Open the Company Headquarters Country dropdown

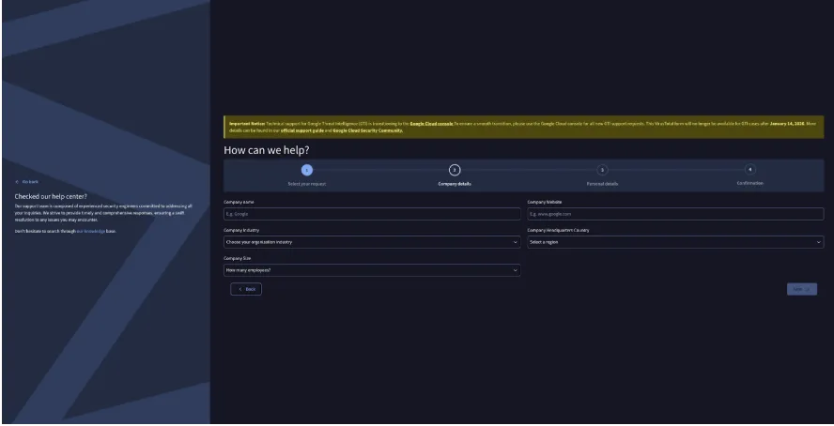[x=675, y=242]
